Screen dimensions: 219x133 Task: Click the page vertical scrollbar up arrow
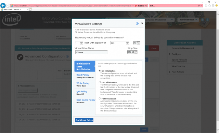click(218, 14)
